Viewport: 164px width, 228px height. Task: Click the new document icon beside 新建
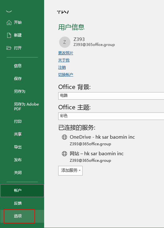click(9, 35)
